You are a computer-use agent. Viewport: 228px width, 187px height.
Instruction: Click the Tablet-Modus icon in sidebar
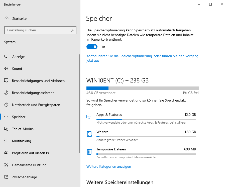[x=7, y=129]
